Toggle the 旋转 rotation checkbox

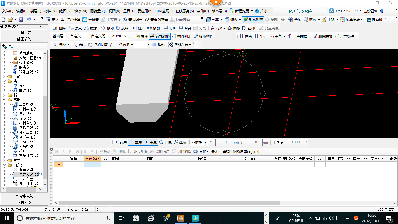point(273,142)
